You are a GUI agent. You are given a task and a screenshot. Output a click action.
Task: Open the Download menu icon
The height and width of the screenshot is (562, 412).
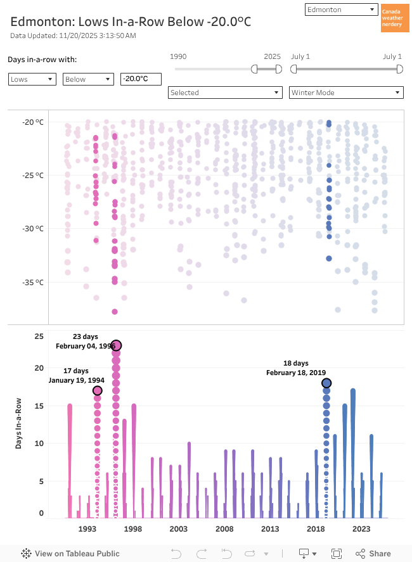tap(308, 553)
